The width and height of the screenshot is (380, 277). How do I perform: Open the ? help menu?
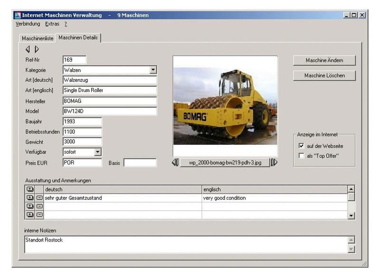click(x=66, y=24)
